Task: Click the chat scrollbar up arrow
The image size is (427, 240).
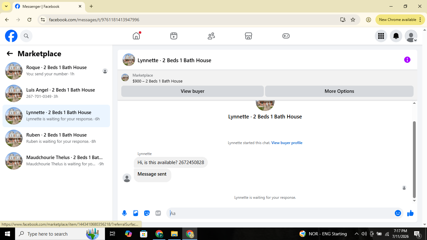Action: point(414,103)
